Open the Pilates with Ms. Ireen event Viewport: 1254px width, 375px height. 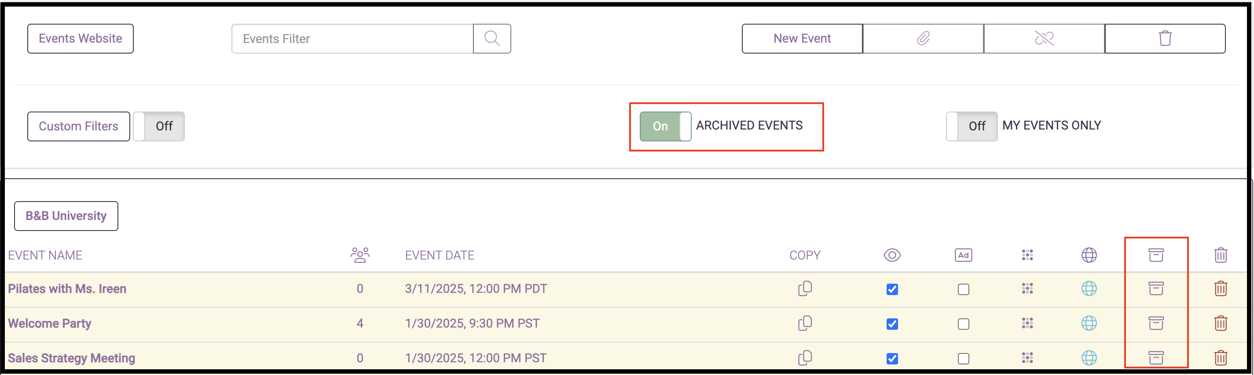pos(67,288)
